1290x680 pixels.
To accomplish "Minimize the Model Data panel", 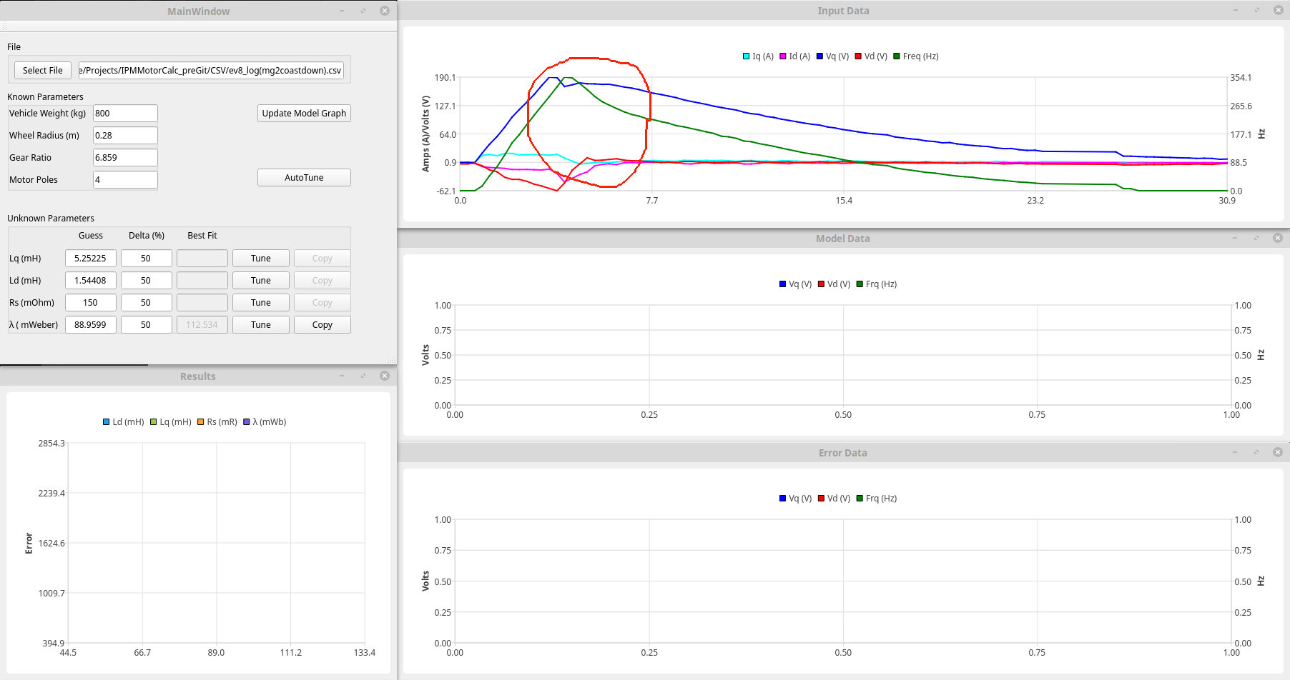I will pos(1235,239).
